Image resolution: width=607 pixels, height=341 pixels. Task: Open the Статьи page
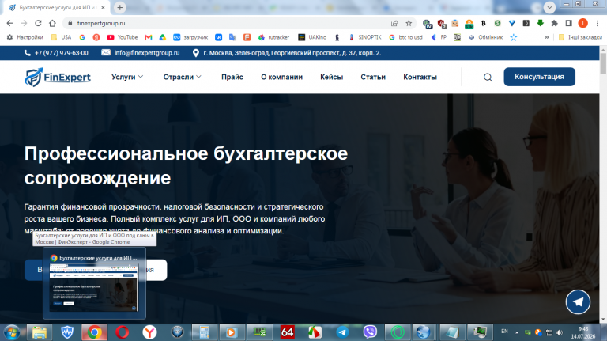(x=373, y=77)
